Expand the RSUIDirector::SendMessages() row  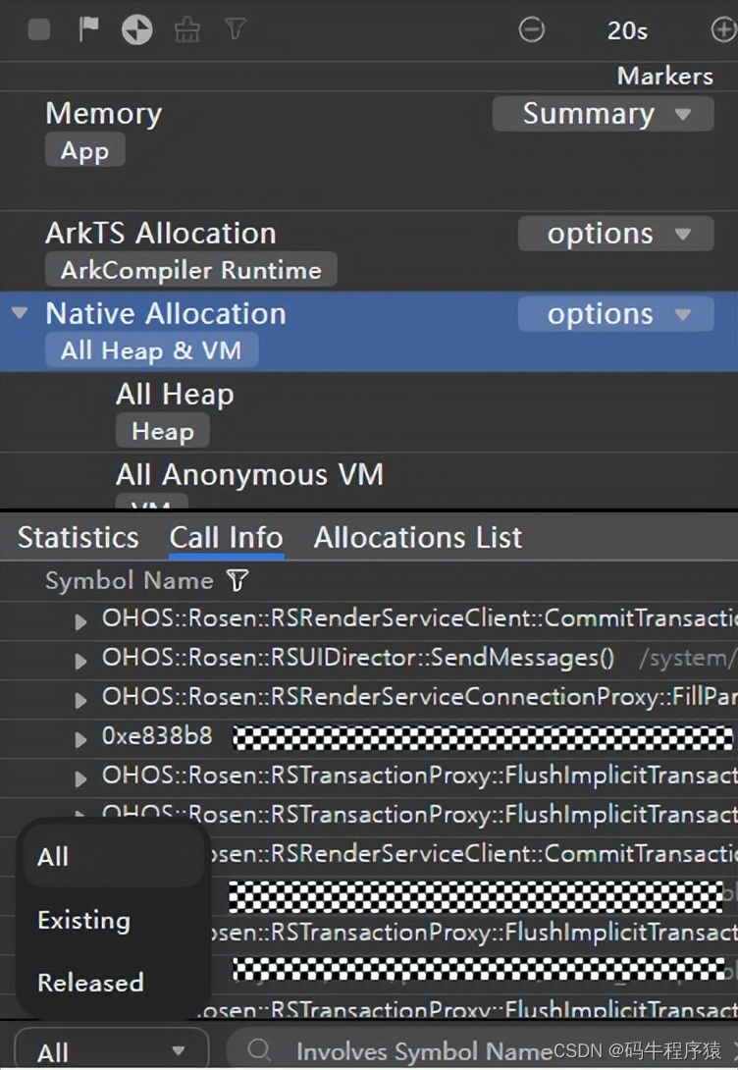(80, 661)
